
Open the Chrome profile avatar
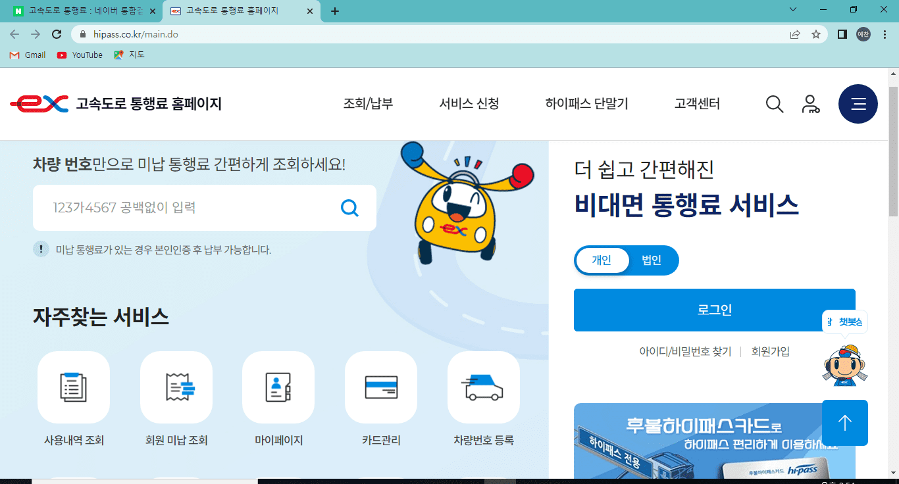[x=863, y=34]
